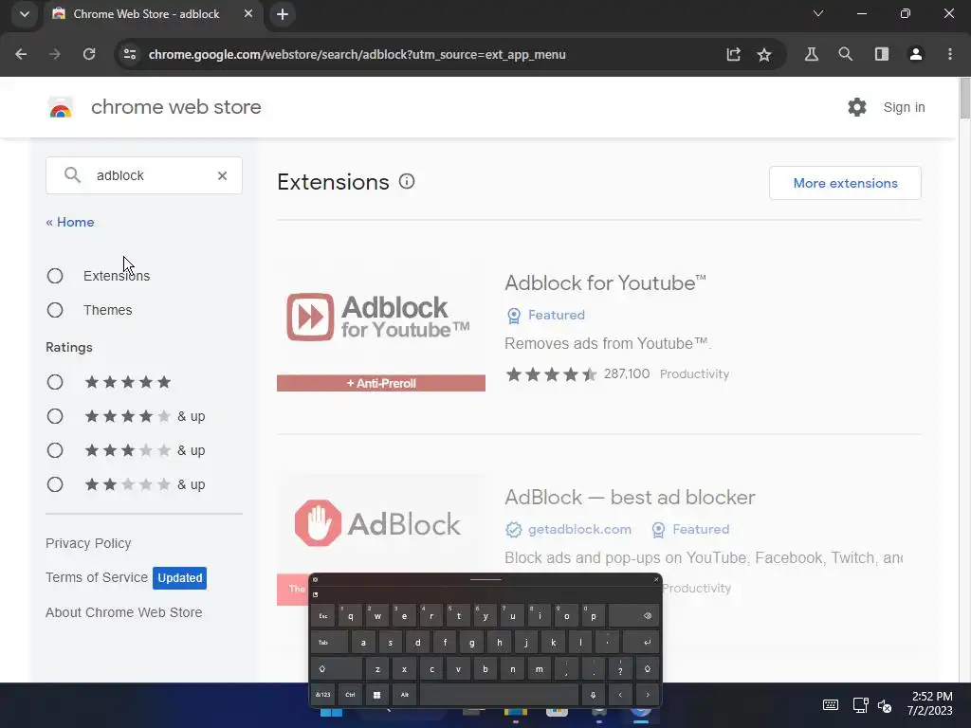The image size is (971, 728).
Task: Tap the Esc key on touch keyboard
Action: tap(322, 616)
